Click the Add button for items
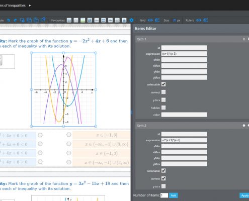This screenshot has width=249, height=201. point(174,195)
